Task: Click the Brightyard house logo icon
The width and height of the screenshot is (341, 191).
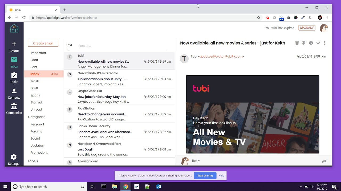Action: pyautogui.click(x=14, y=28)
